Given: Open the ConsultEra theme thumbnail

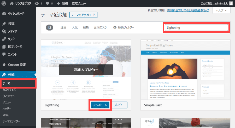Looking at the screenshot, I should click(x=86, y=123).
